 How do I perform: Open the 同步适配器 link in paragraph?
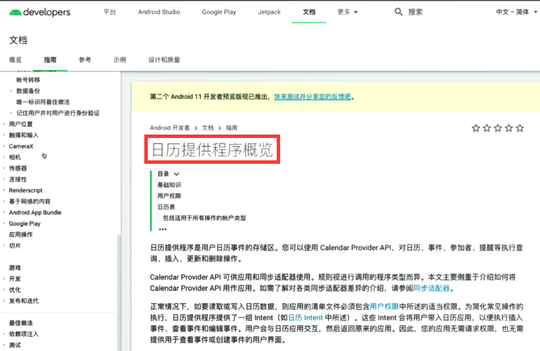coord(431,288)
